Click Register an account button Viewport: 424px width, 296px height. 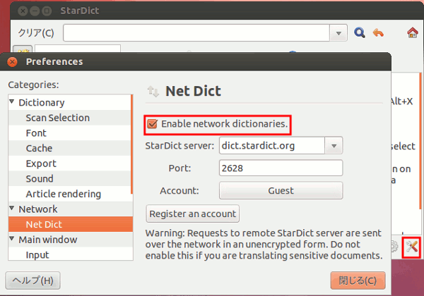(193, 213)
